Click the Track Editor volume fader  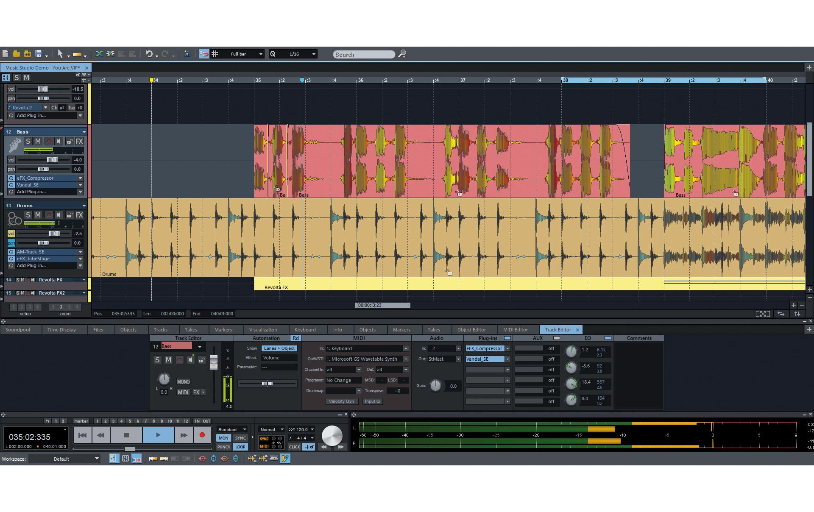pos(214,362)
